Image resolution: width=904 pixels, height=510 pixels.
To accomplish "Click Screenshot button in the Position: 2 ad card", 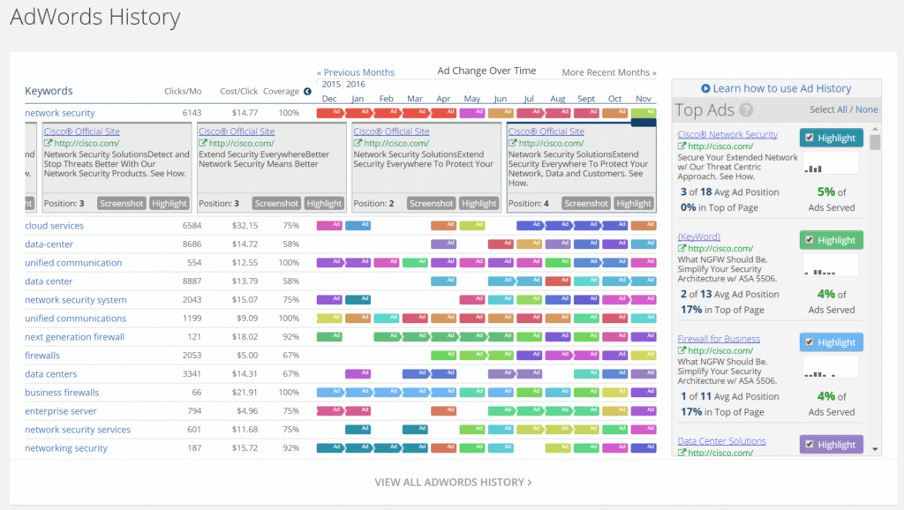I will pyautogui.click(x=431, y=204).
